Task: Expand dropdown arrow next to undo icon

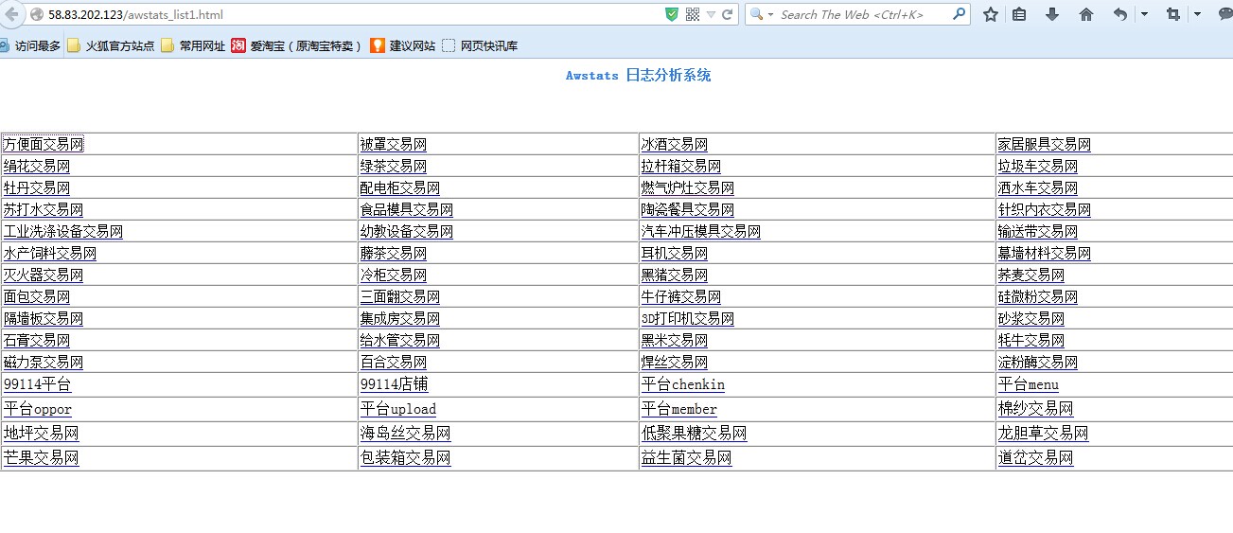Action: (x=1144, y=14)
